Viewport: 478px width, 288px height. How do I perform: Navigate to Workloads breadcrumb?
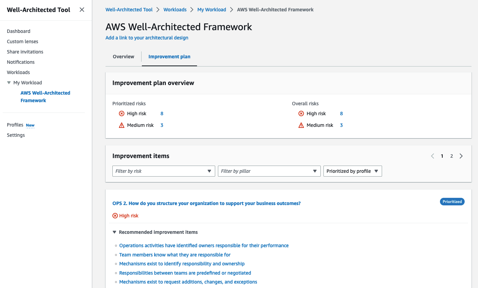coord(175,10)
